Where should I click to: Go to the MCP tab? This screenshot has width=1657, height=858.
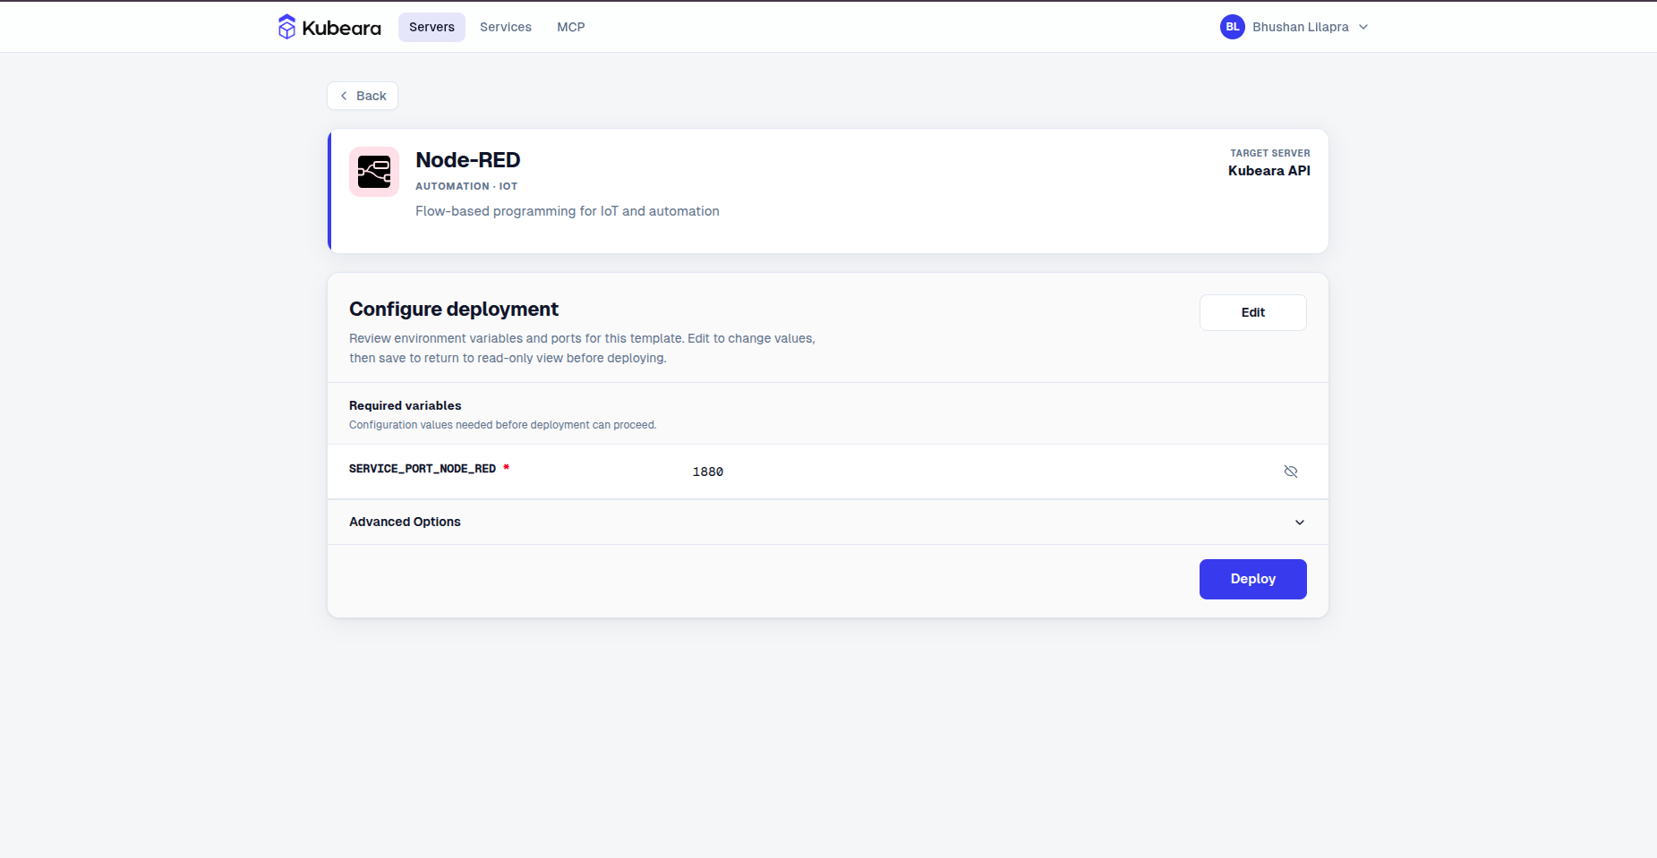[x=571, y=27]
